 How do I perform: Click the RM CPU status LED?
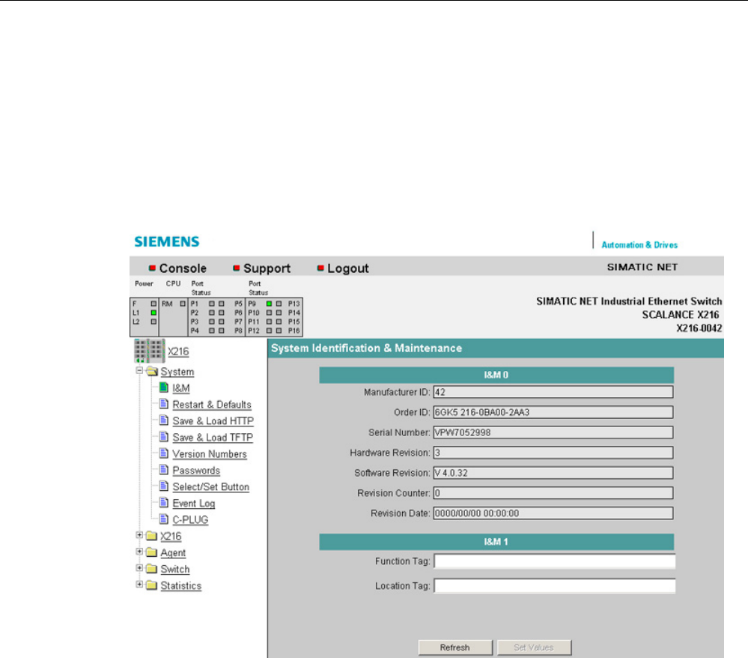coord(182,304)
